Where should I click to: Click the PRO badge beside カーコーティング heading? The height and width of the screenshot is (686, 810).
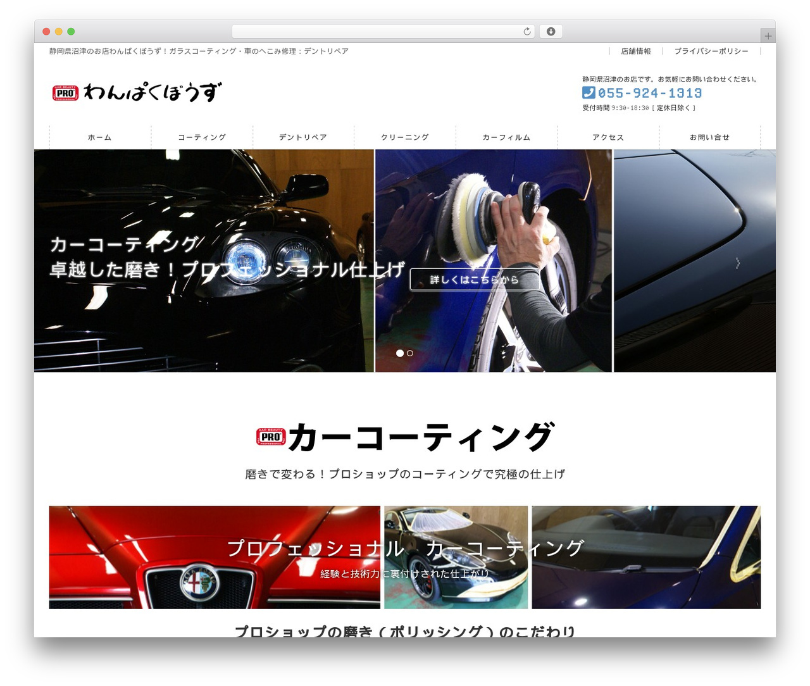tap(271, 437)
